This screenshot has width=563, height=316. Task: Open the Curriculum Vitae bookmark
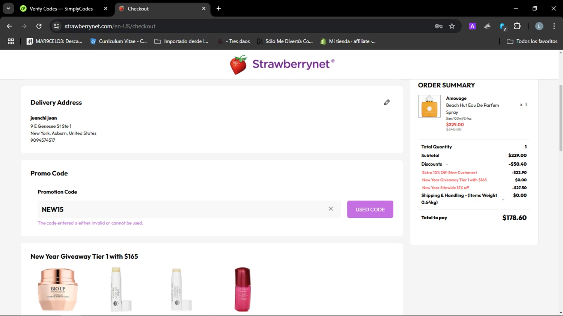119,41
